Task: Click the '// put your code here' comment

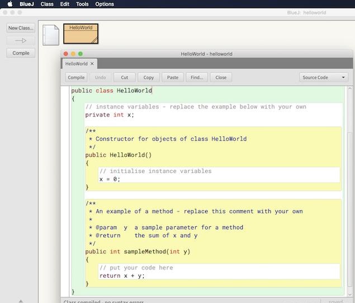Action: point(136,268)
